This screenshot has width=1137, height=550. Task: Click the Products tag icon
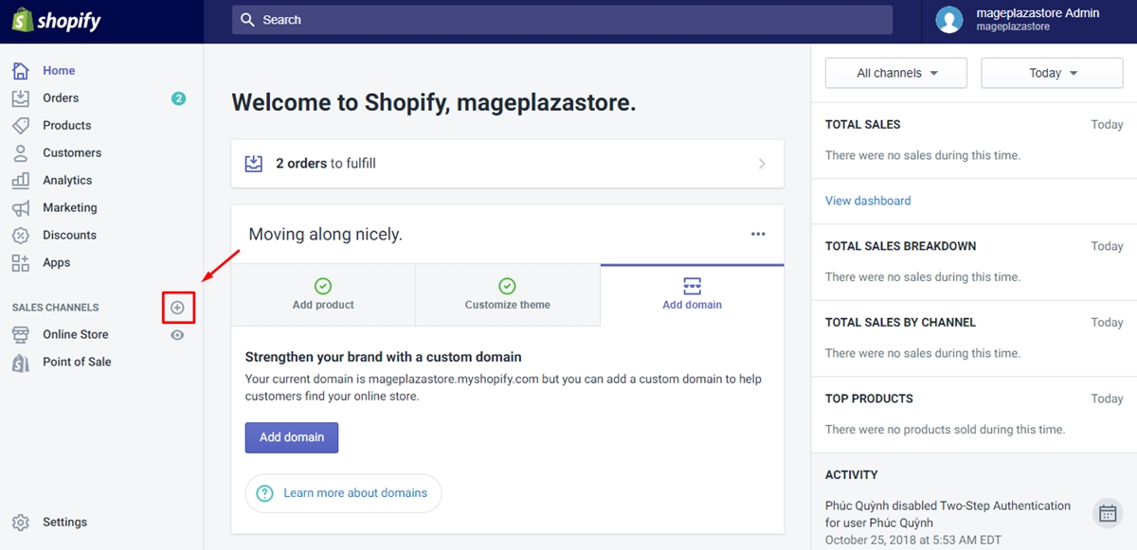(x=21, y=125)
